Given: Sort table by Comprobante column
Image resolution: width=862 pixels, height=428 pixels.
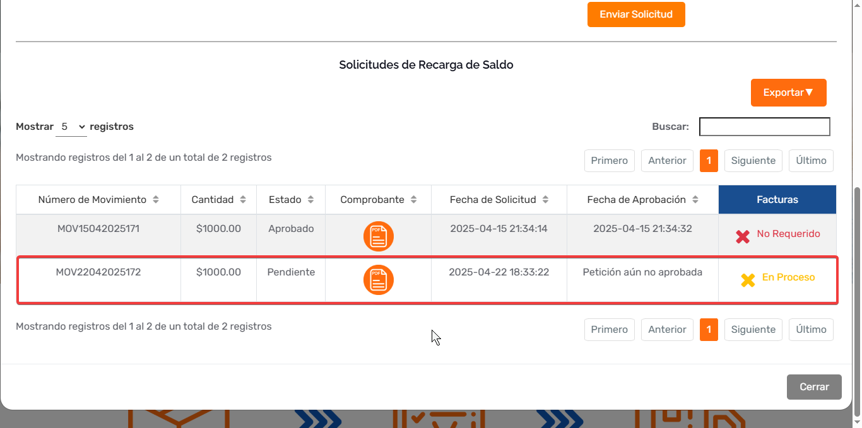Looking at the screenshot, I should (x=413, y=199).
